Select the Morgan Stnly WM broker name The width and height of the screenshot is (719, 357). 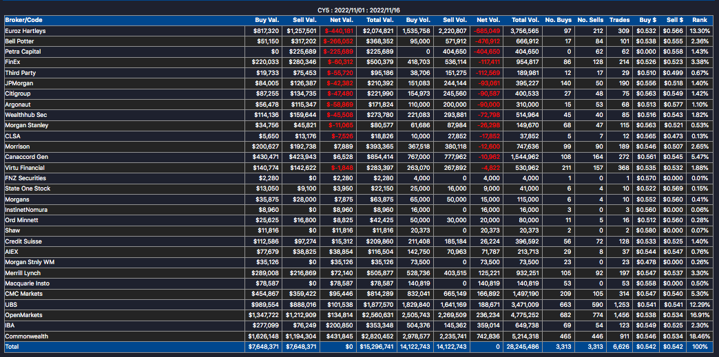pos(30,262)
